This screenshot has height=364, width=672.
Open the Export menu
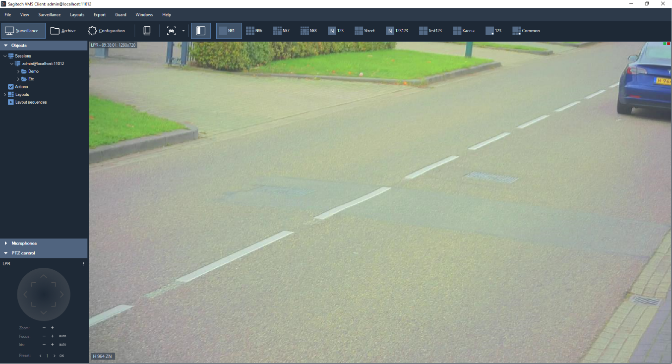click(100, 15)
